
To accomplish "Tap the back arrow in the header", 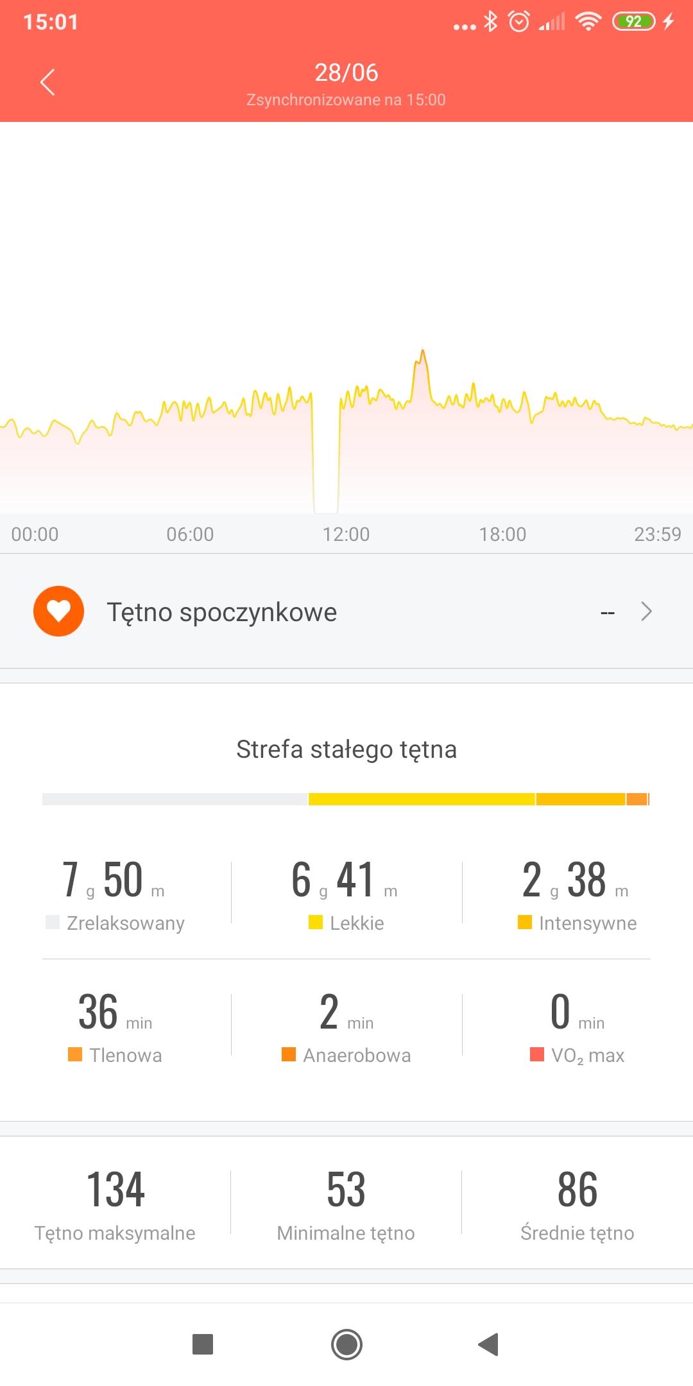I will click(47, 82).
